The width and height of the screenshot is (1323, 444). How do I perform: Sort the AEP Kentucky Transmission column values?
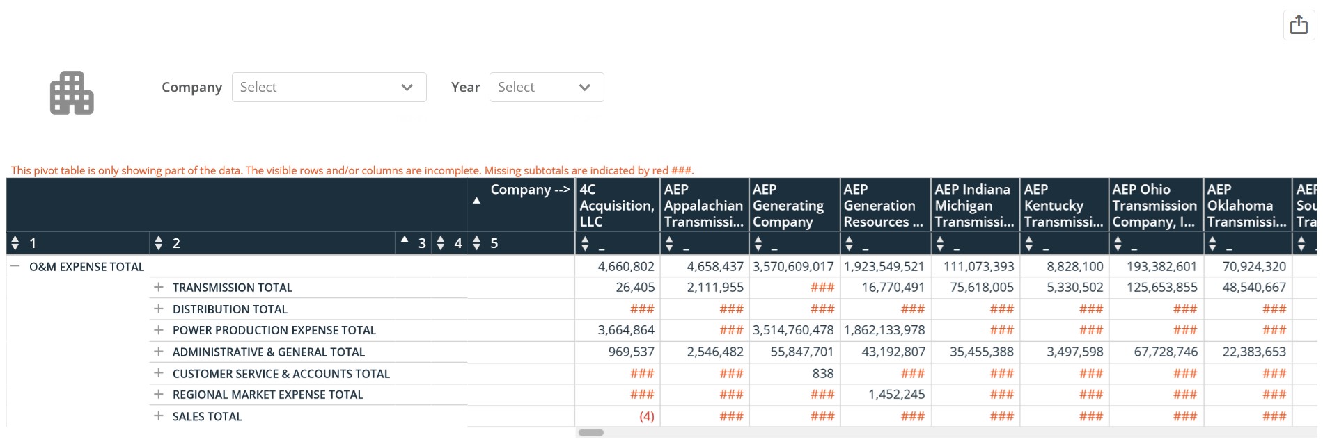[1029, 243]
